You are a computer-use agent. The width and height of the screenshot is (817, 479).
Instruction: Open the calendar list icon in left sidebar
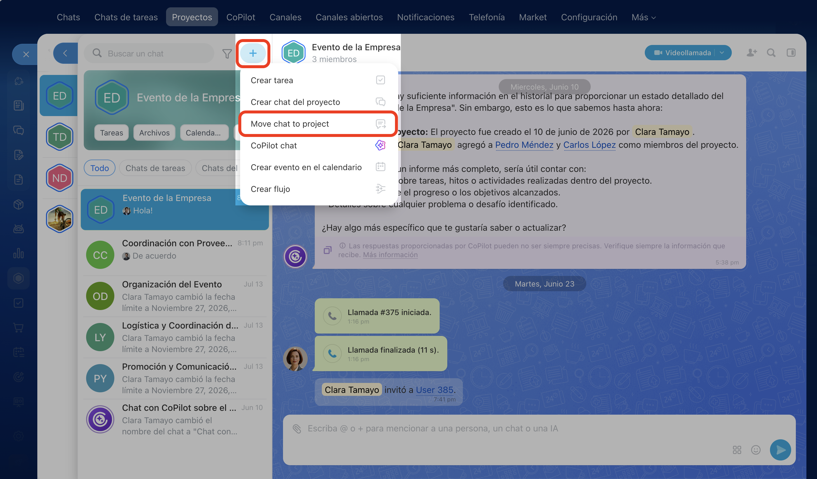[19, 352]
